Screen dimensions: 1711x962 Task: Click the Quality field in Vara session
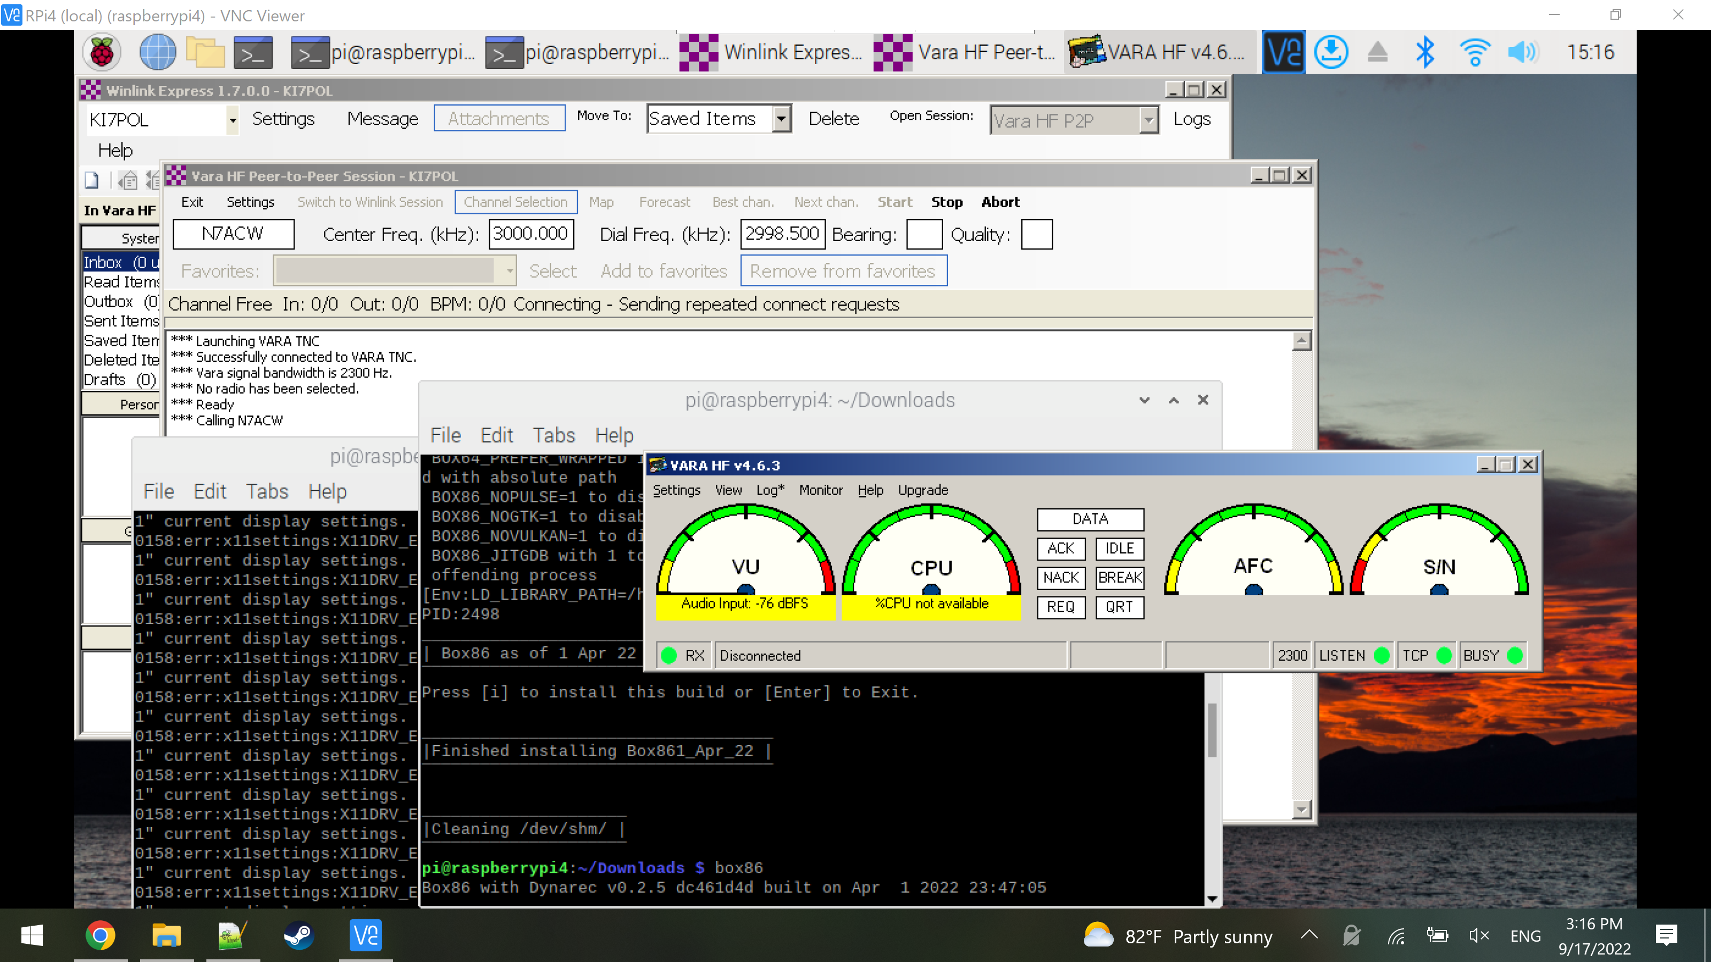(x=1036, y=235)
